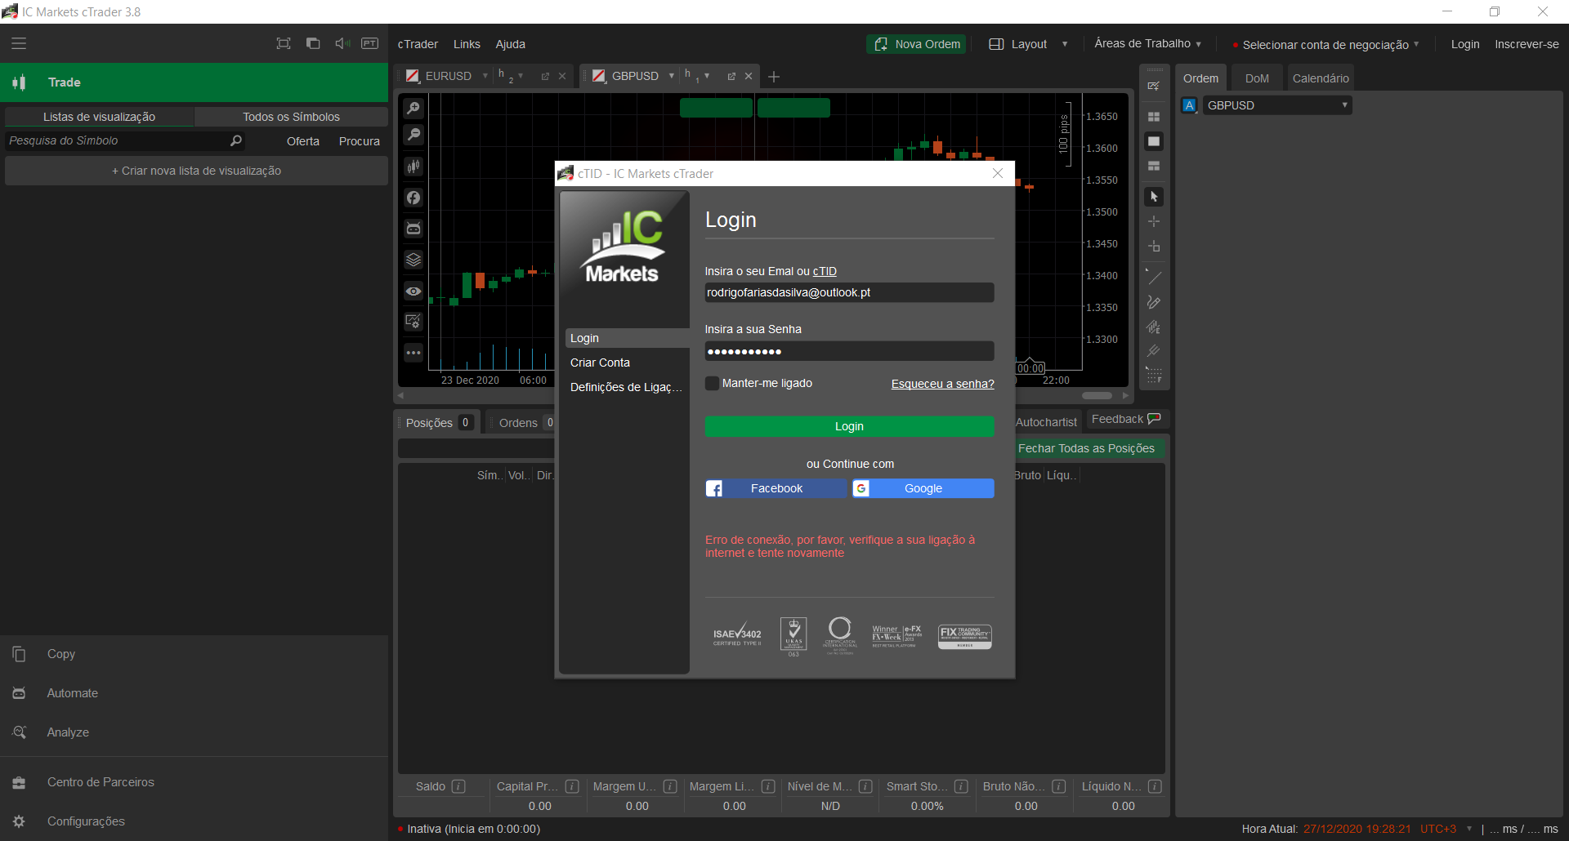Switch to the Calendário tab
Screen dimensions: 1569x841
point(1321,78)
